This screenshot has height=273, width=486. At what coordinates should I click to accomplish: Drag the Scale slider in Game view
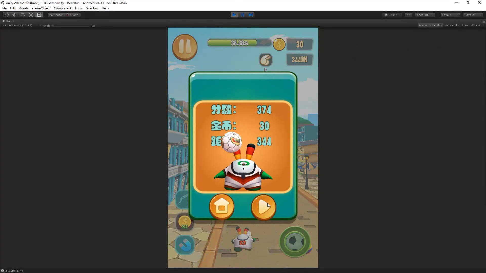click(x=53, y=25)
